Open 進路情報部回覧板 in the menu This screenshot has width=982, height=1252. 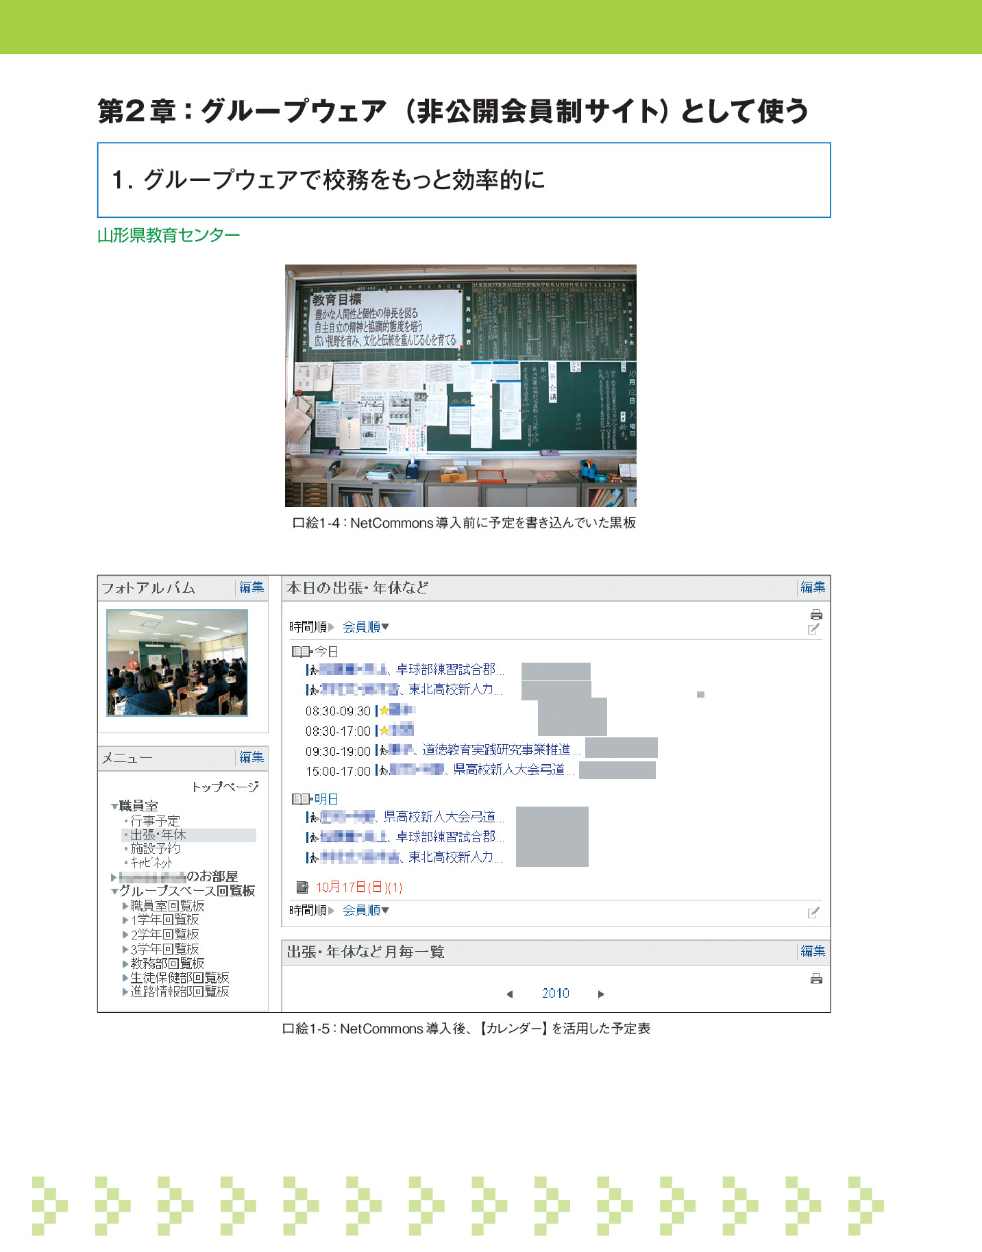[x=180, y=992]
